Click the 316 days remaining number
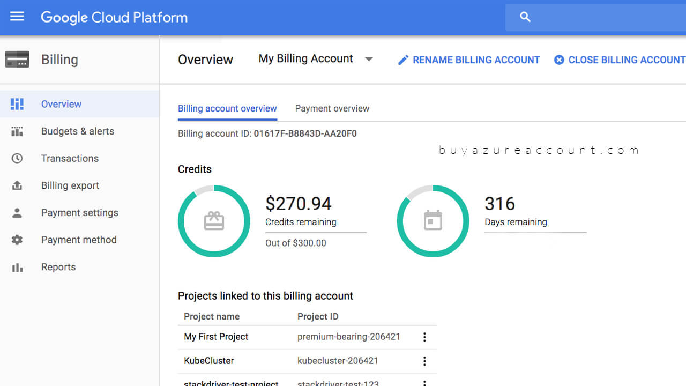This screenshot has width=686, height=386. [500, 204]
